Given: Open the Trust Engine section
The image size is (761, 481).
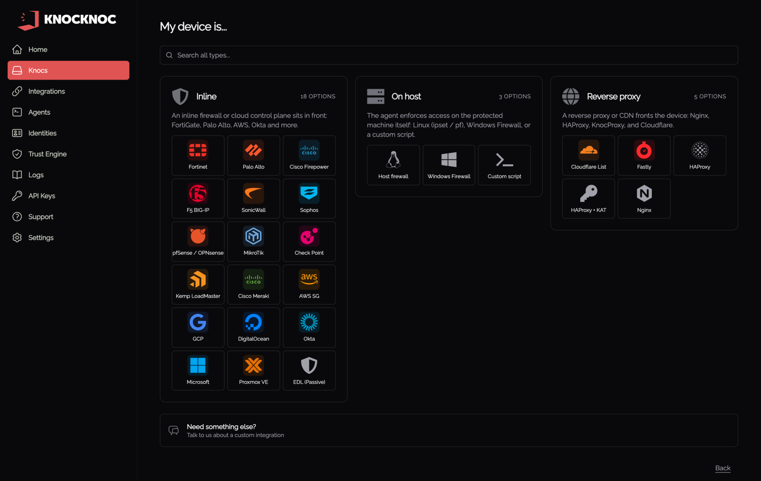Looking at the screenshot, I should pyautogui.click(x=68, y=154).
